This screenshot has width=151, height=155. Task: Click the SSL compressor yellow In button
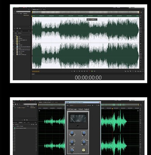[84, 150]
